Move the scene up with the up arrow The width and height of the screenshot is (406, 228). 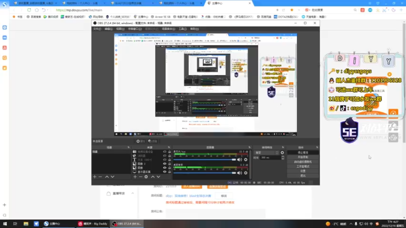click(107, 177)
